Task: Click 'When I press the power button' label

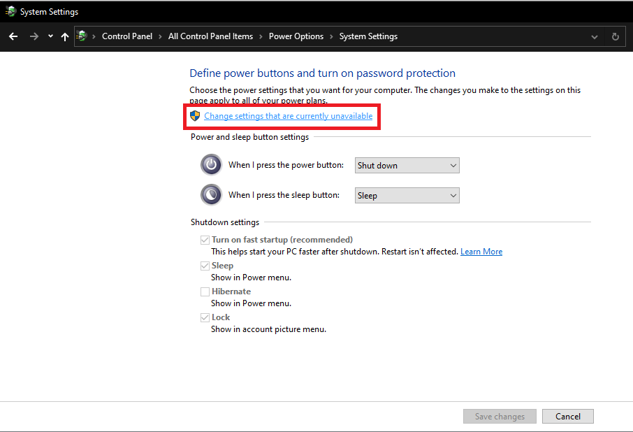Action: (x=286, y=165)
